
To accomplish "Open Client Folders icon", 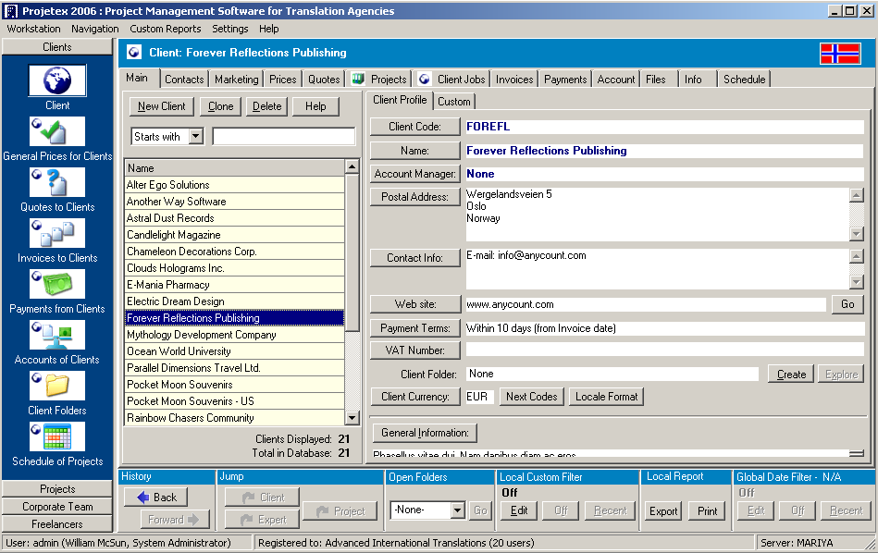I will (x=57, y=386).
